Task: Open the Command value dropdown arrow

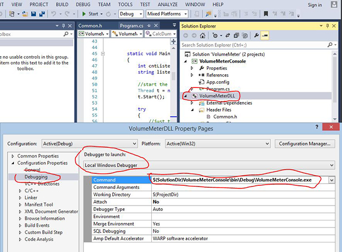Action: [x=331, y=180]
